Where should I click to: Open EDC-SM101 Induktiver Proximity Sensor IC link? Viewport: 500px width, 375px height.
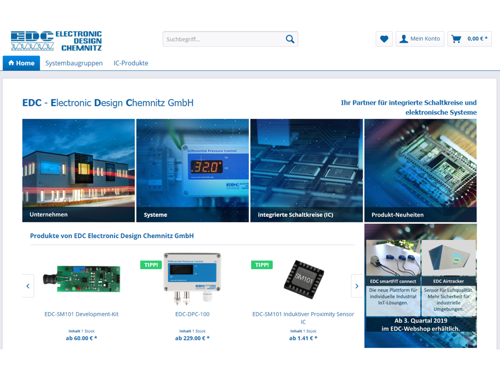(303, 318)
